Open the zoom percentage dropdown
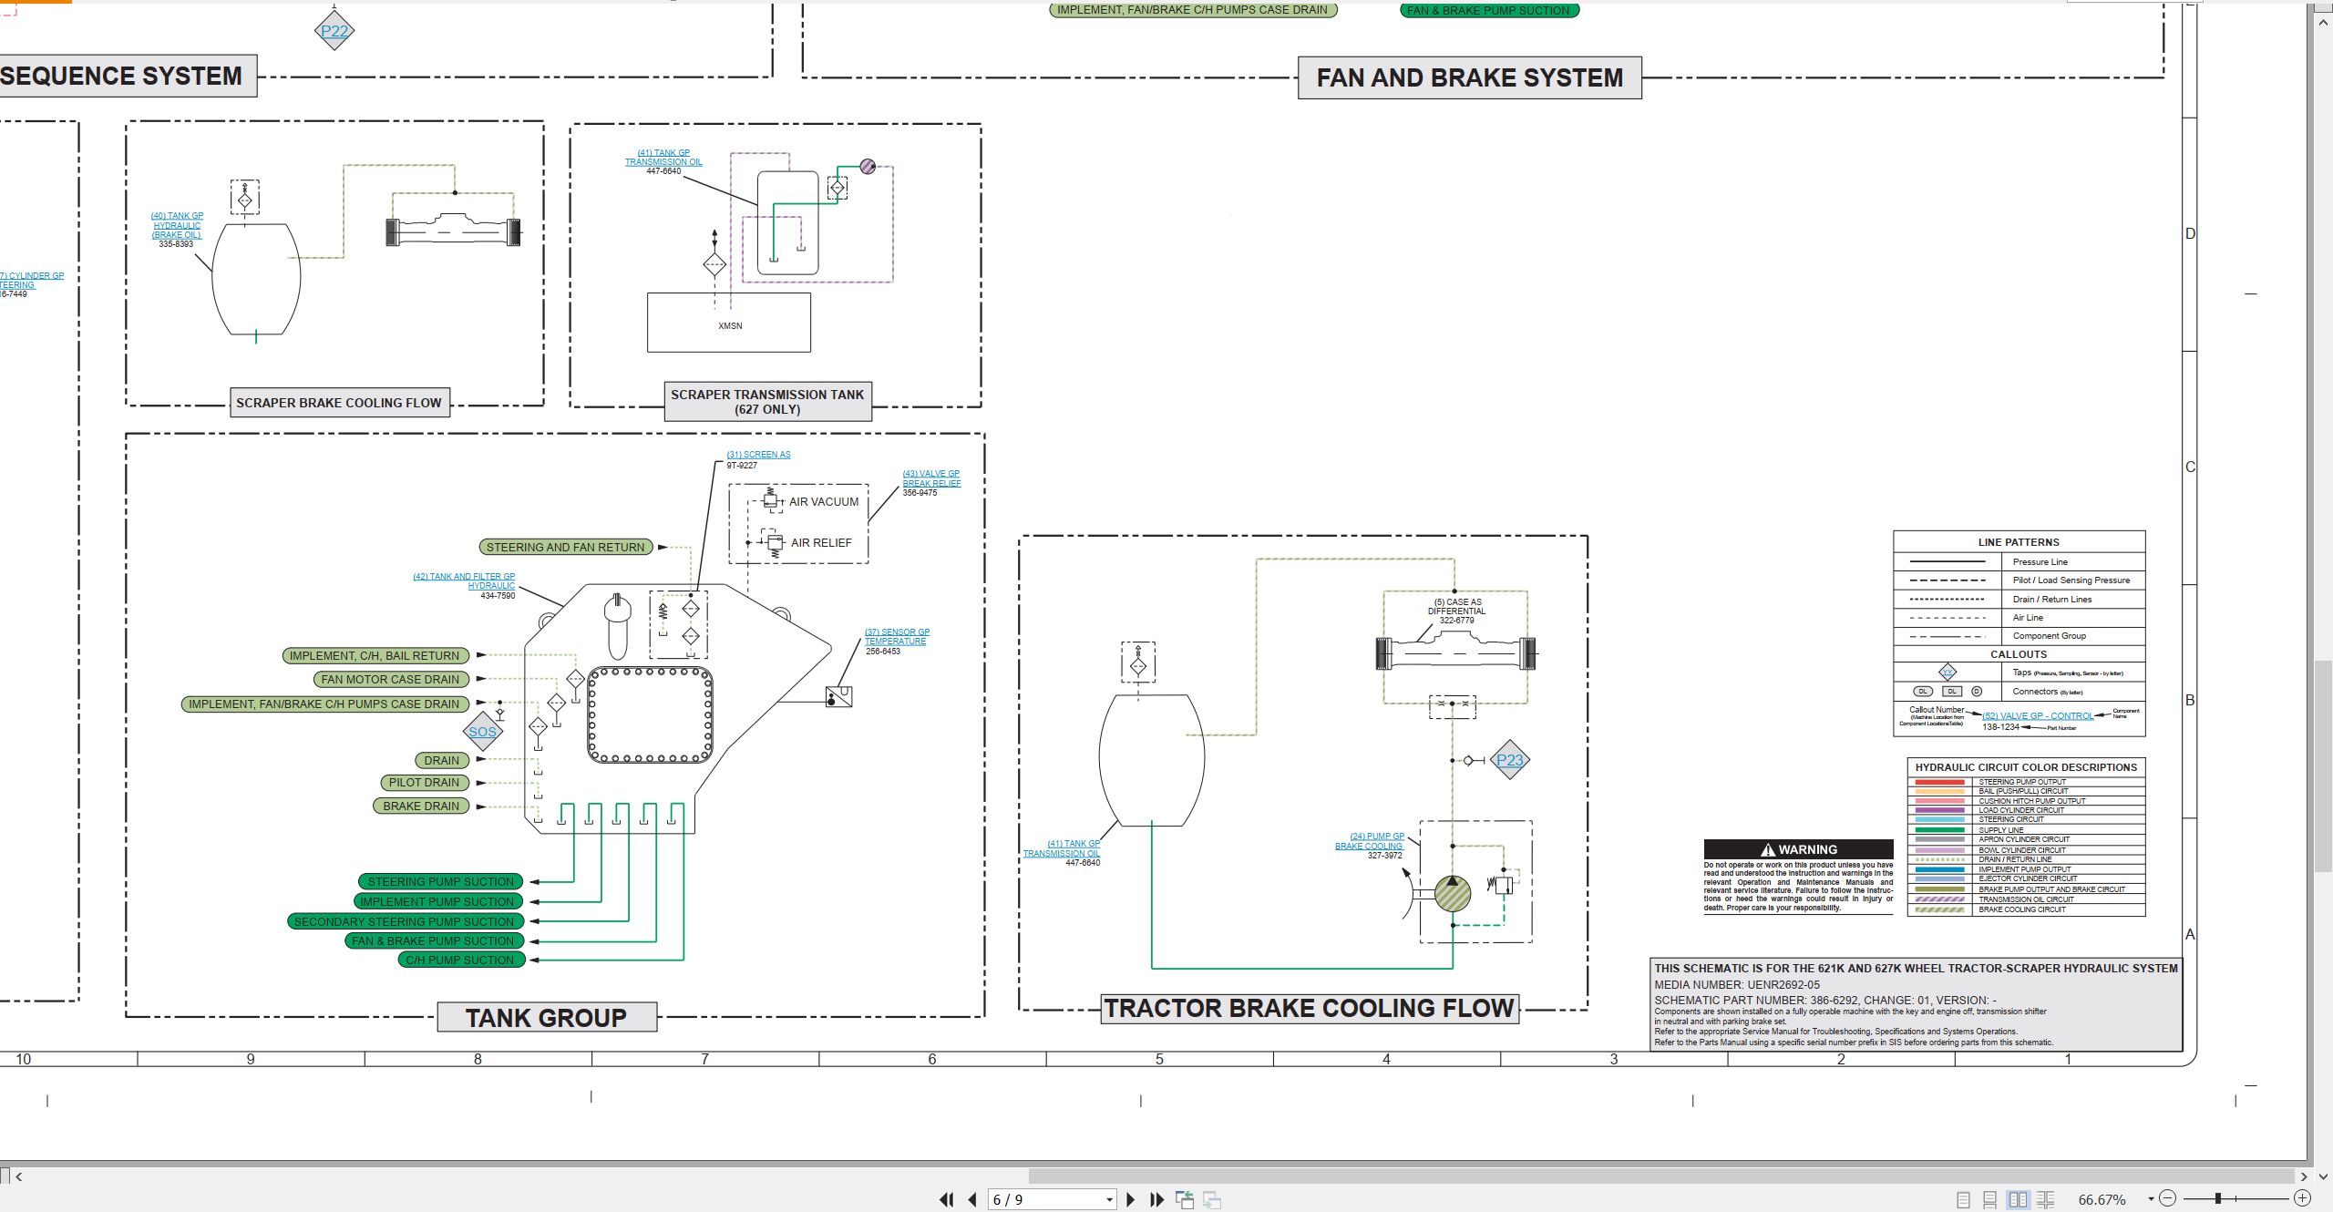This screenshot has height=1212, width=2333. click(x=2151, y=1199)
